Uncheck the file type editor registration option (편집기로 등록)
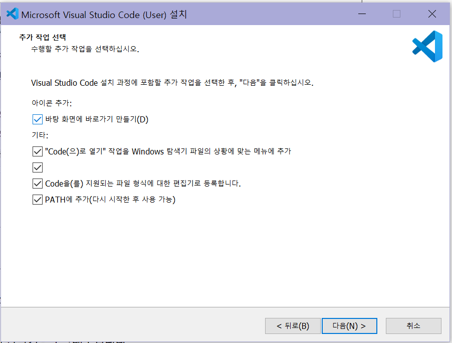The height and width of the screenshot is (343, 452). (x=38, y=184)
